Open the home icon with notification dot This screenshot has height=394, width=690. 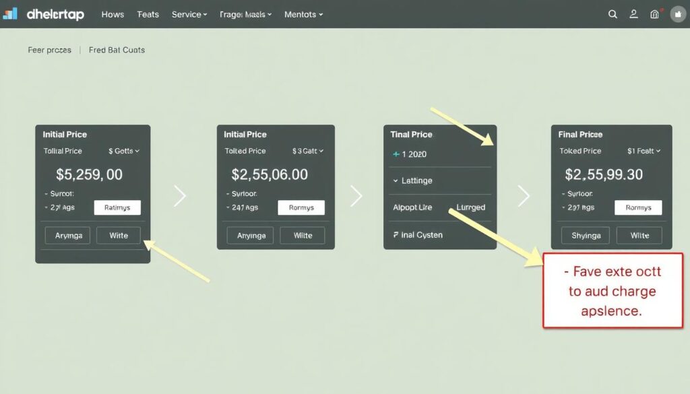(x=654, y=14)
